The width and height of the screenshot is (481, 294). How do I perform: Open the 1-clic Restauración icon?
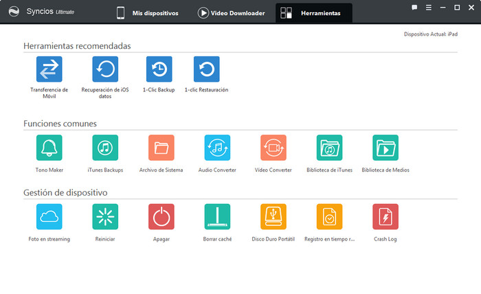point(206,69)
